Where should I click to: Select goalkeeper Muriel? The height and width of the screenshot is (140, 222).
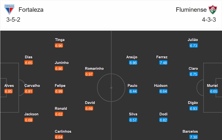[212, 86]
